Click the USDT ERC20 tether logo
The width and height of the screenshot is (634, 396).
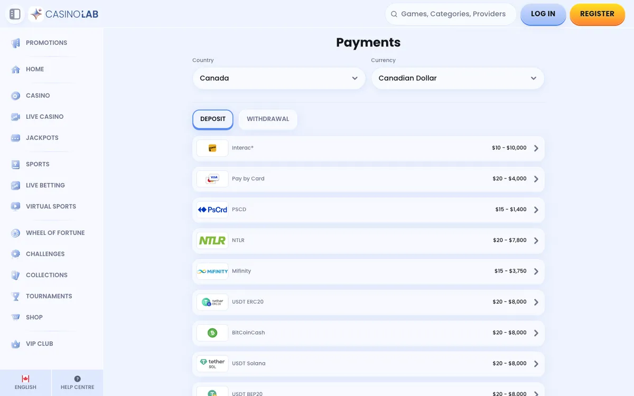[212, 302]
